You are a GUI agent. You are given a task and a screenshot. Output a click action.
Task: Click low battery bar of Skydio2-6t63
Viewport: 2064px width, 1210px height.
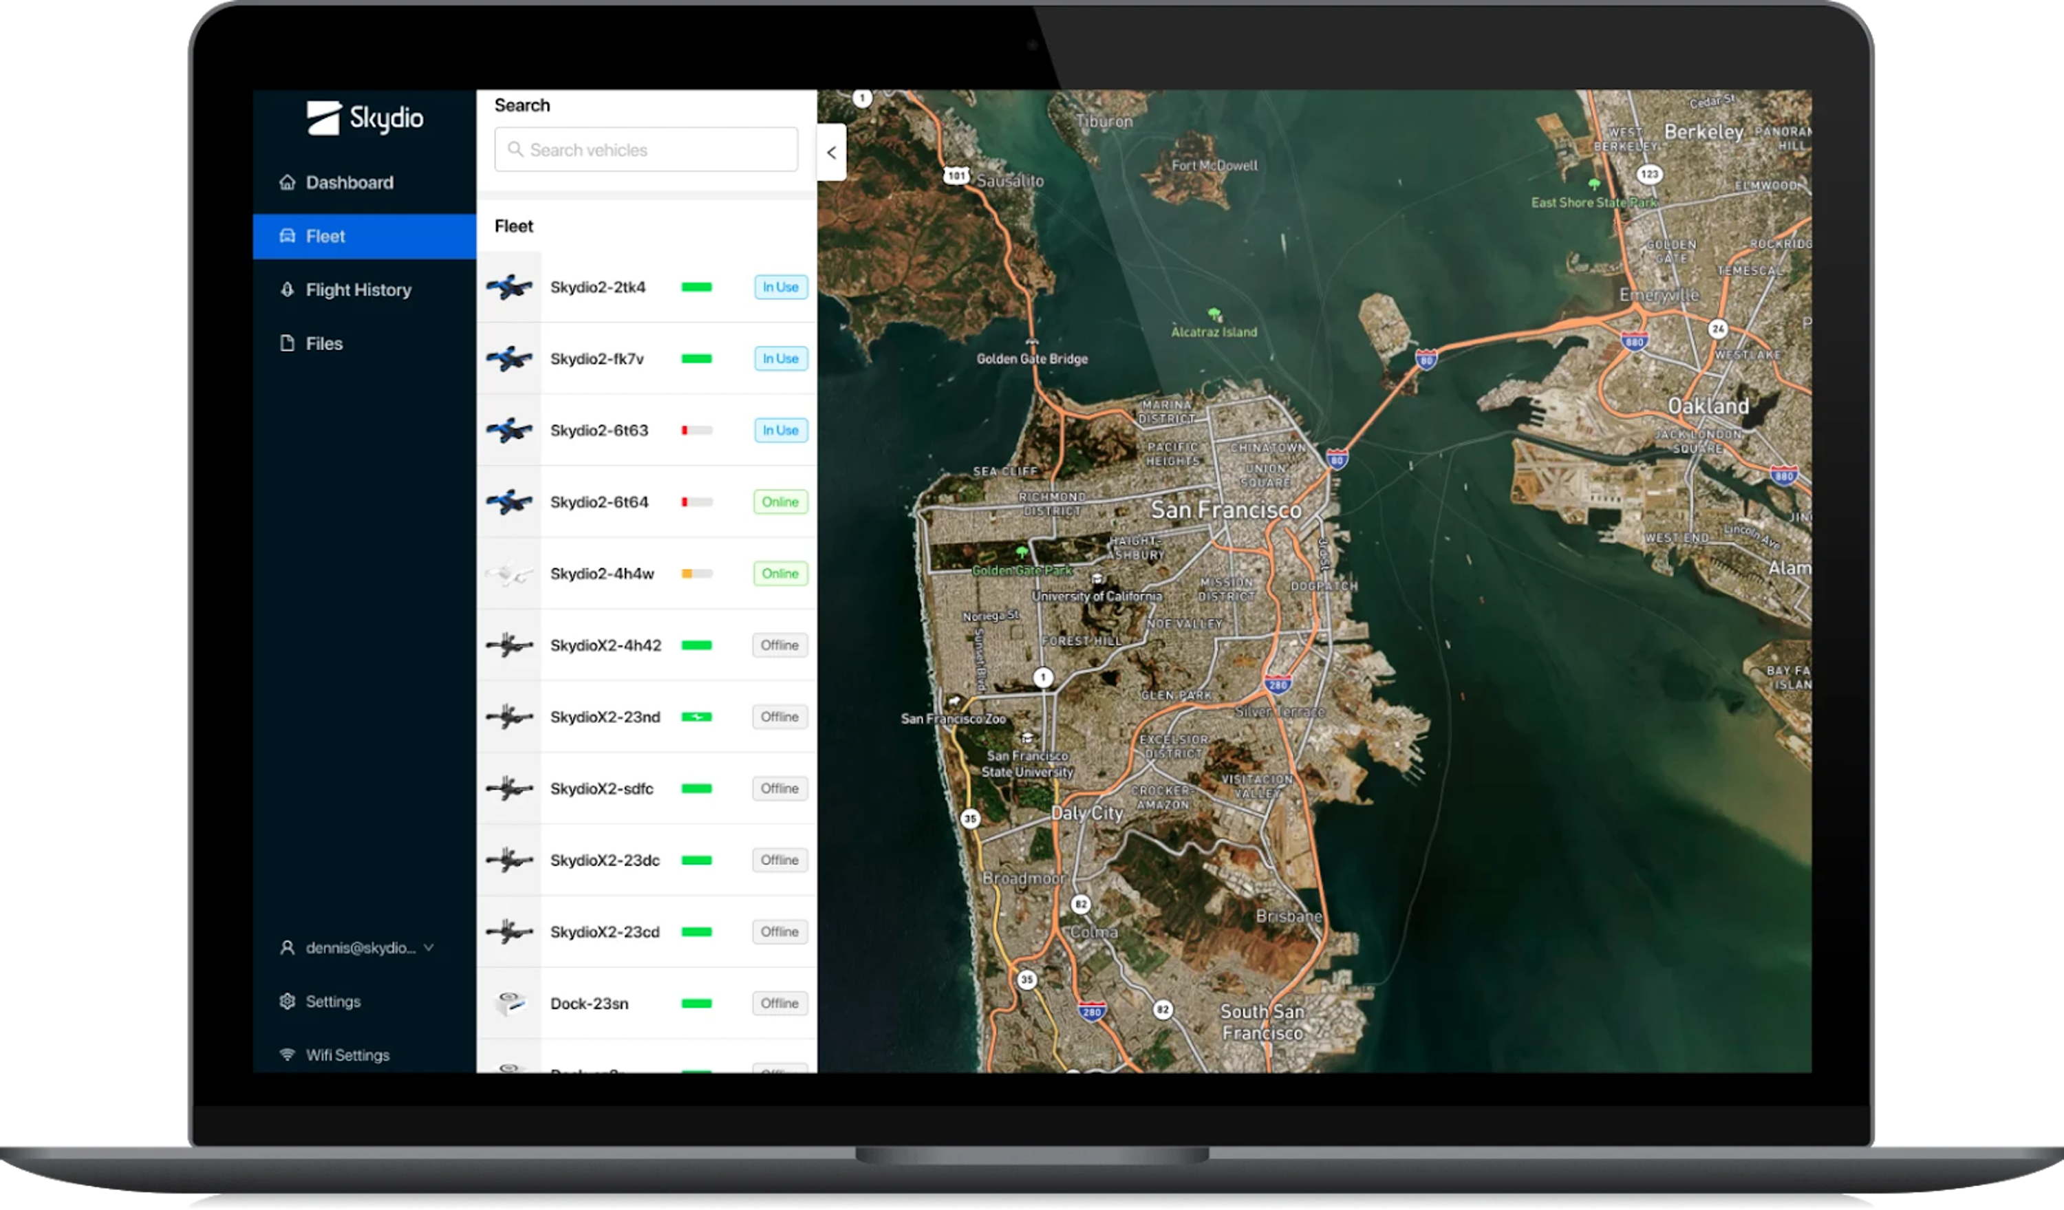pyautogui.click(x=696, y=431)
